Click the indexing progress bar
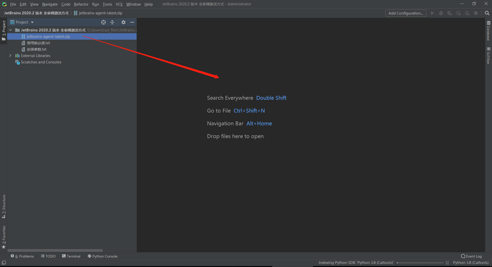This screenshot has height=267, width=492. [x=420, y=263]
